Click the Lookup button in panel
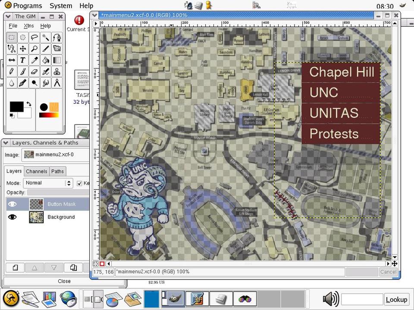414x310 pixels. 396,299
